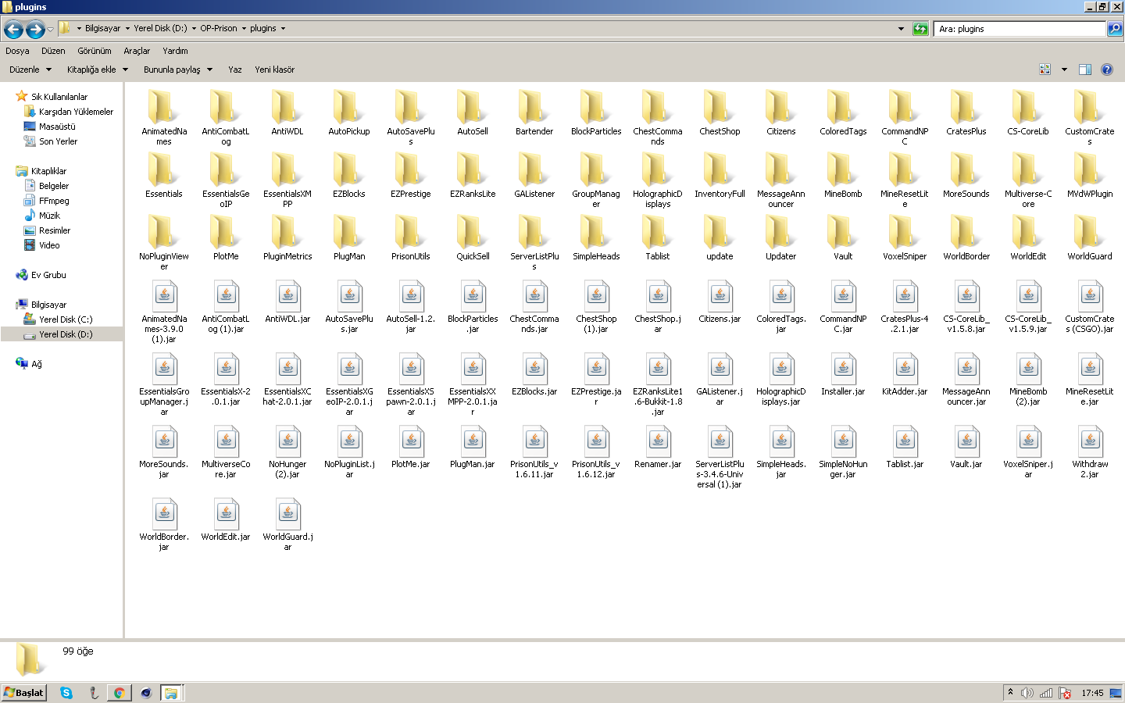Select the AutoPickup folder icon
1125x703 pixels.
coord(349,107)
